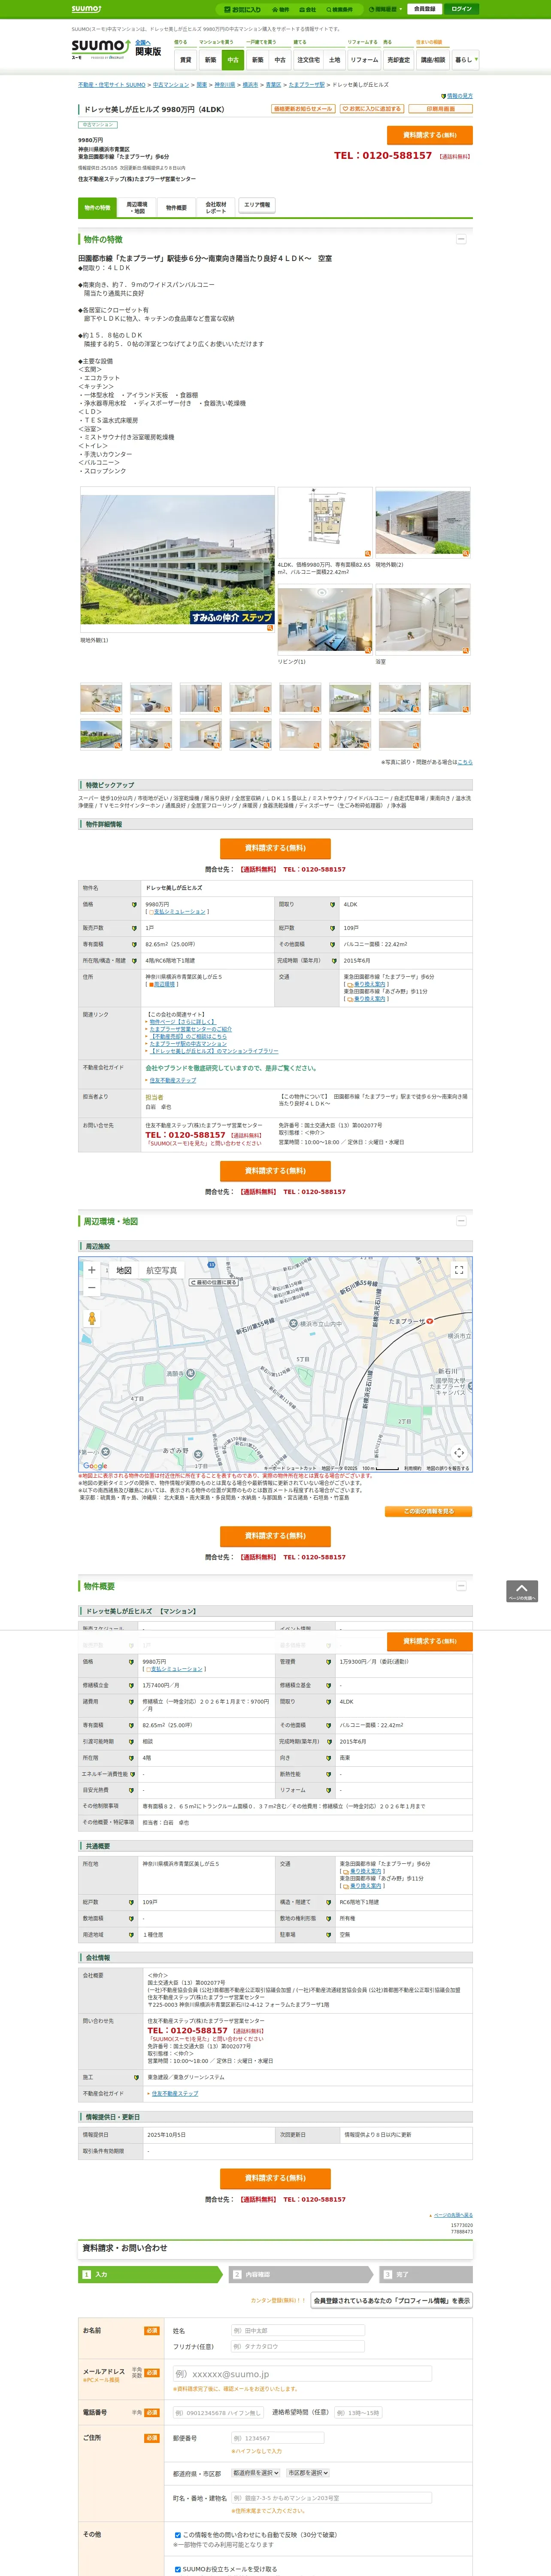
Task: Click the 価格更新お知らせメール button
Action: [303, 109]
